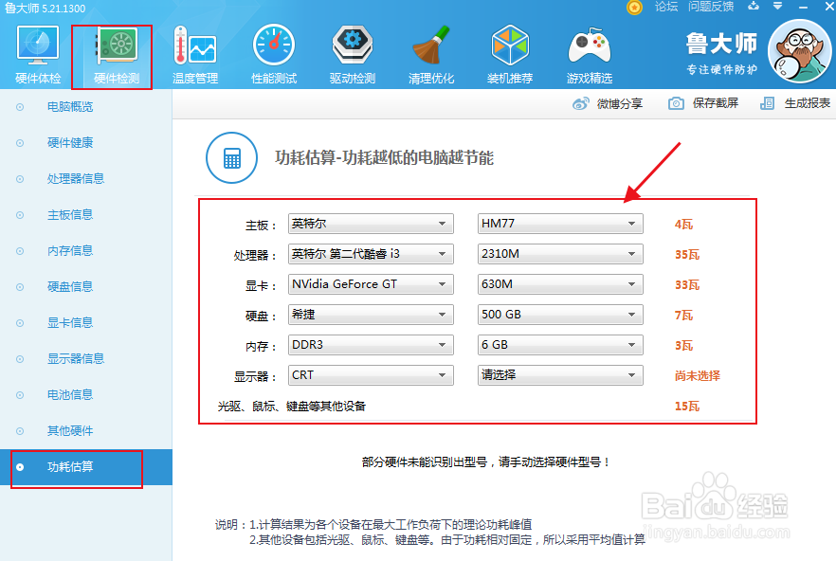Click the 35瓦 processor power value
The height and width of the screenshot is (561, 836).
686,255
